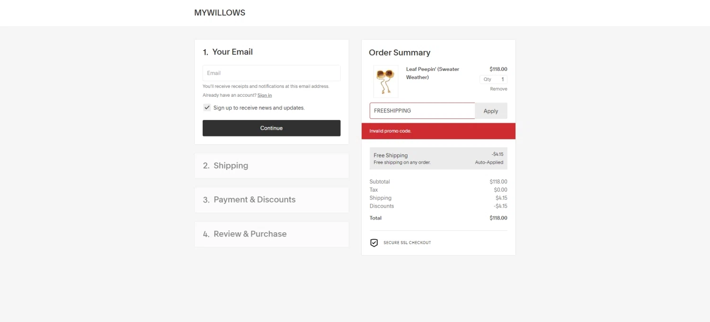Click the Leaf Peepin' (Sweater Weather) product name
710x322 pixels.
432,73
